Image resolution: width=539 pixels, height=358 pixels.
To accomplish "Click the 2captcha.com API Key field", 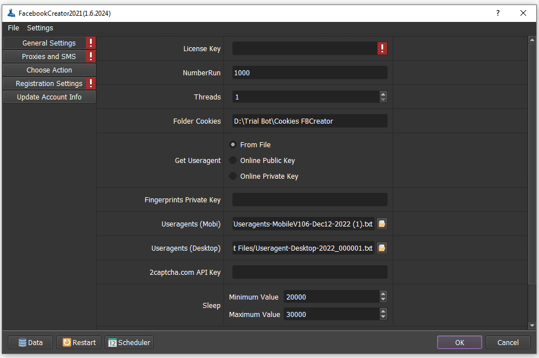I will tap(309, 272).
